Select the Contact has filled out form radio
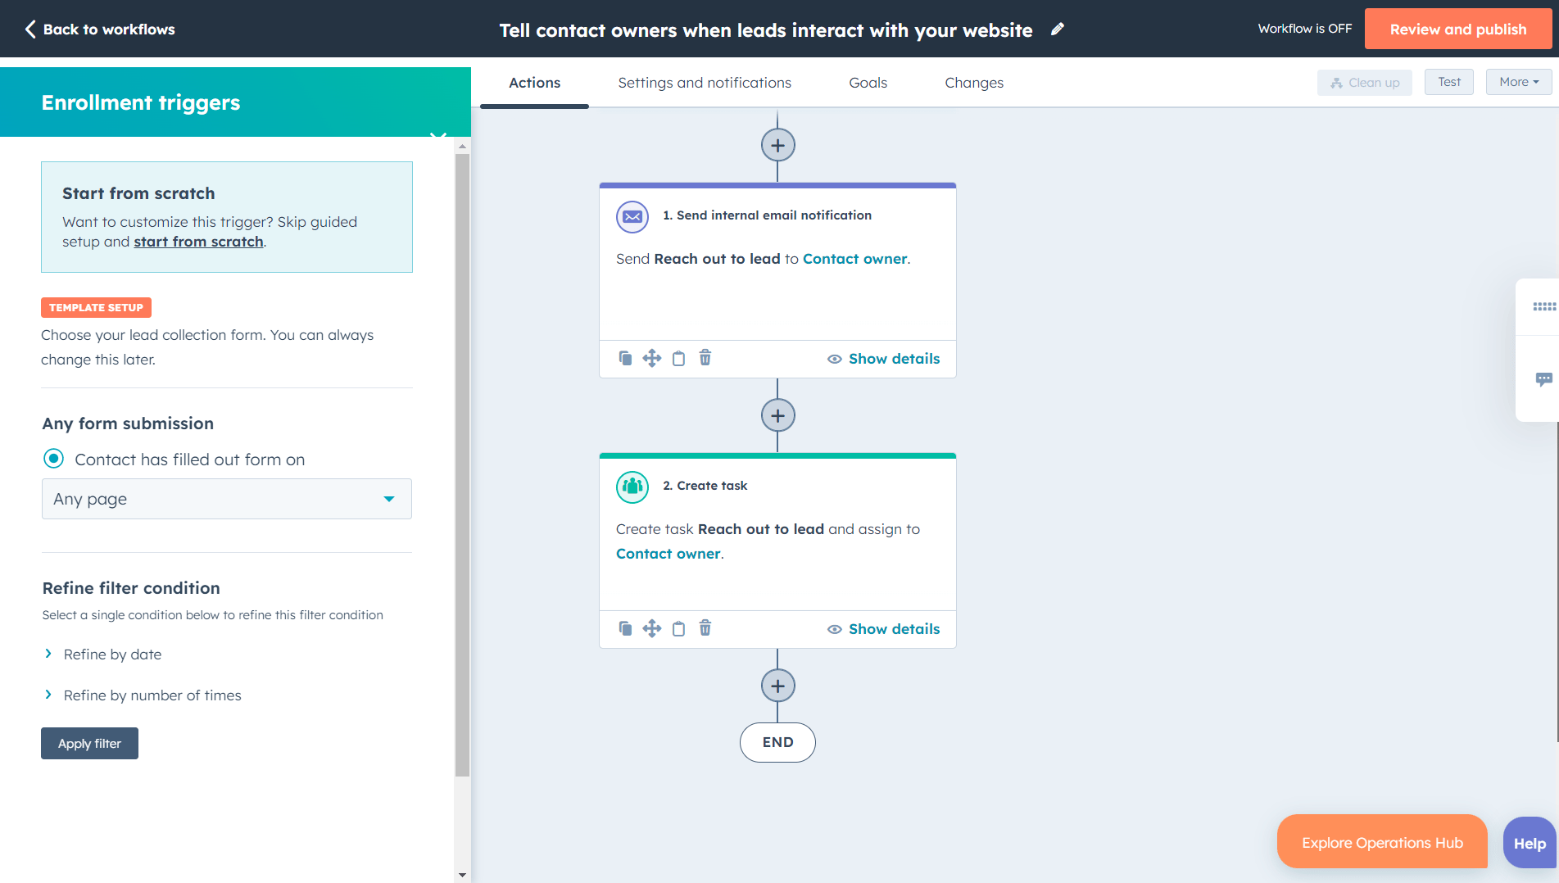Screen dimensions: 1559x883 click(x=53, y=459)
